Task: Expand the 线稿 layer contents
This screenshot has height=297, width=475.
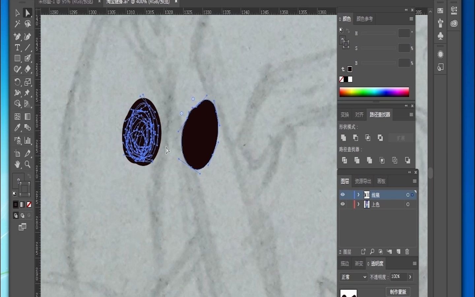Action: 359,195
